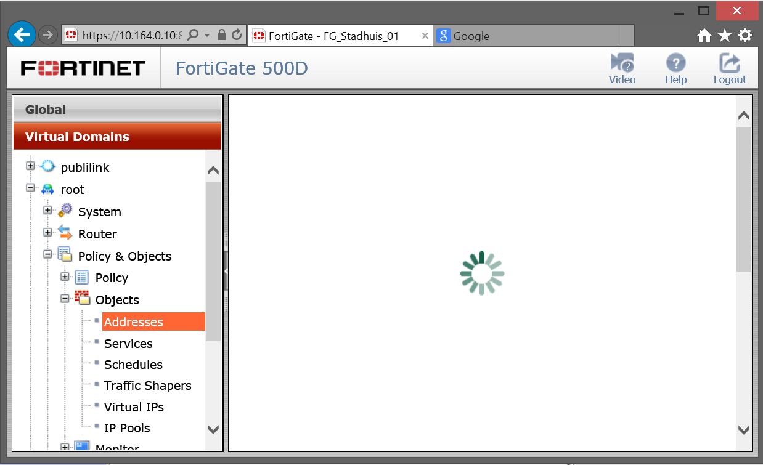This screenshot has height=465, width=763.
Task: Select the root tree label
Action: pos(73,190)
